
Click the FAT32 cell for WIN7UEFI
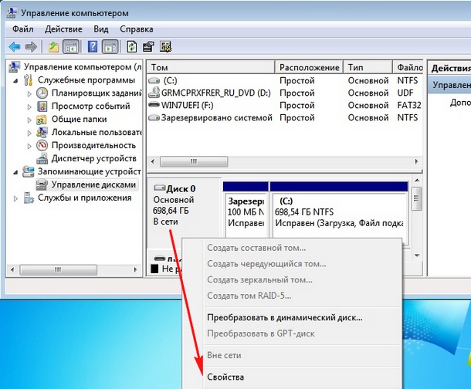pos(408,105)
